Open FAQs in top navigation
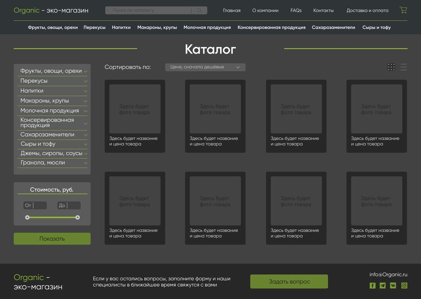Image resolution: width=421 pixels, height=299 pixels. click(x=296, y=10)
